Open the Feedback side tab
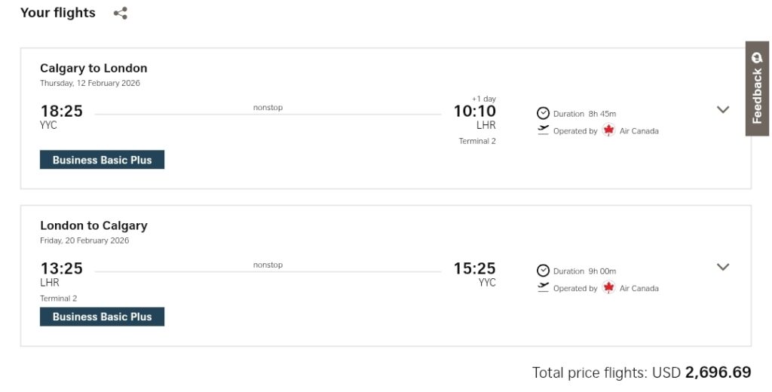Screen dimensions: 772x392 tap(758, 89)
